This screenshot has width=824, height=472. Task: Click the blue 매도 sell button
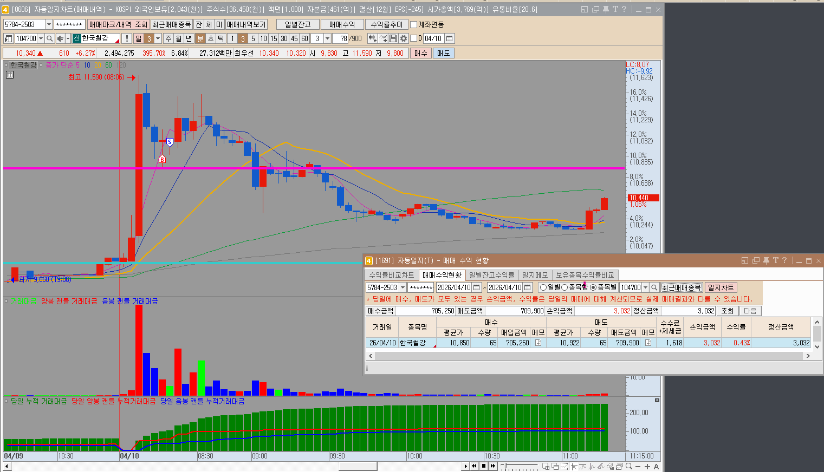click(x=443, y=53)
